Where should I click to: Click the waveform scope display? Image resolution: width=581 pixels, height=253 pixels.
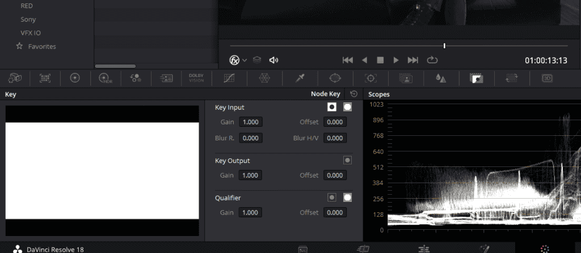click(484, 167)
